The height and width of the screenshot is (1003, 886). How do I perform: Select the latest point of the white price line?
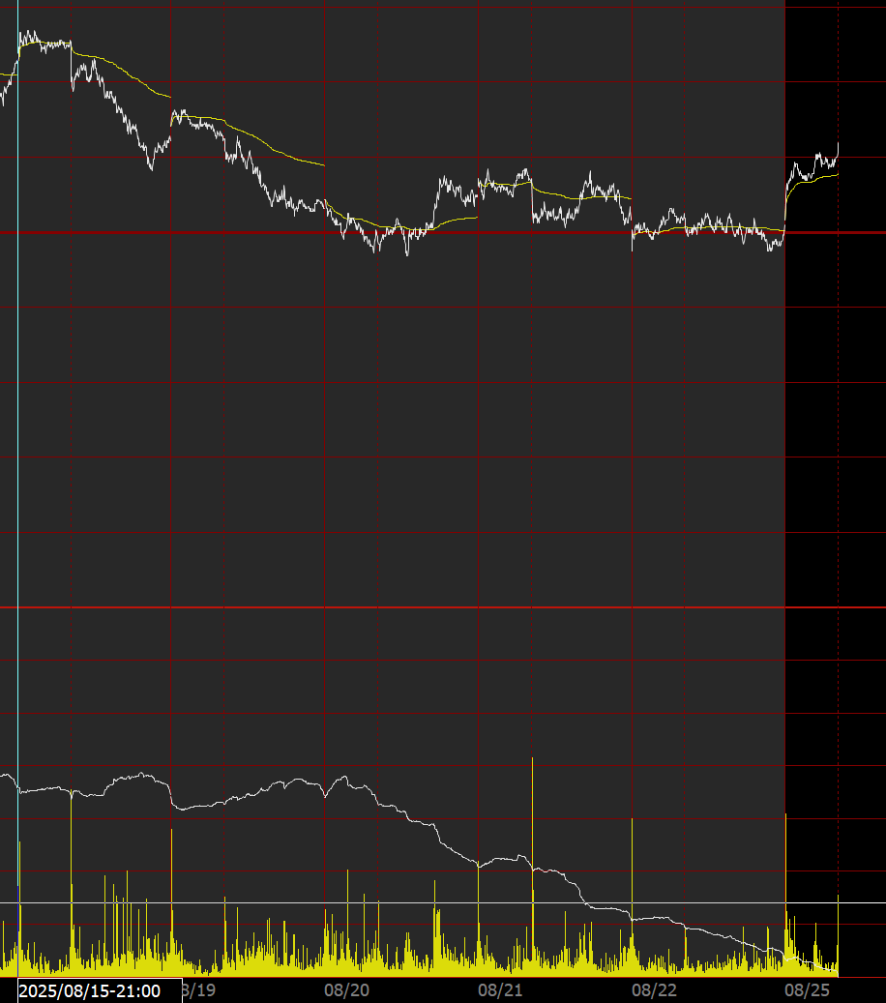click(838, 144)
